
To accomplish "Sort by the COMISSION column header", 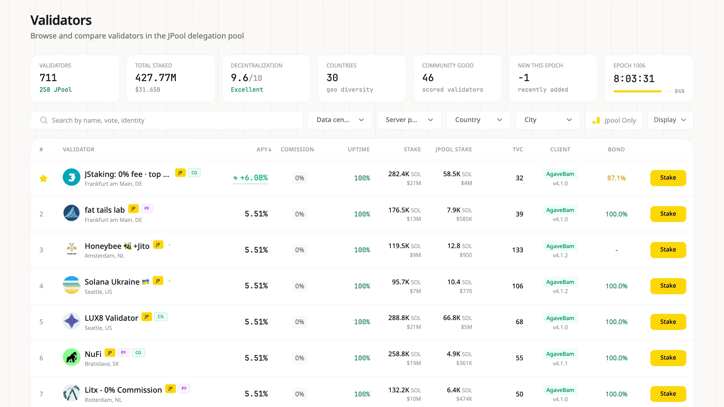I will (297, 149).
